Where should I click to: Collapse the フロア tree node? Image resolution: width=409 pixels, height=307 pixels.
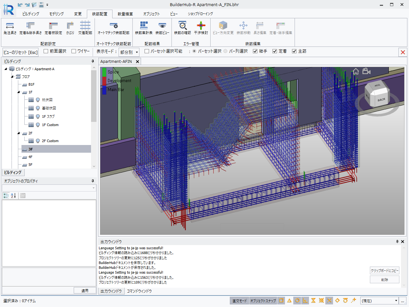12,76
